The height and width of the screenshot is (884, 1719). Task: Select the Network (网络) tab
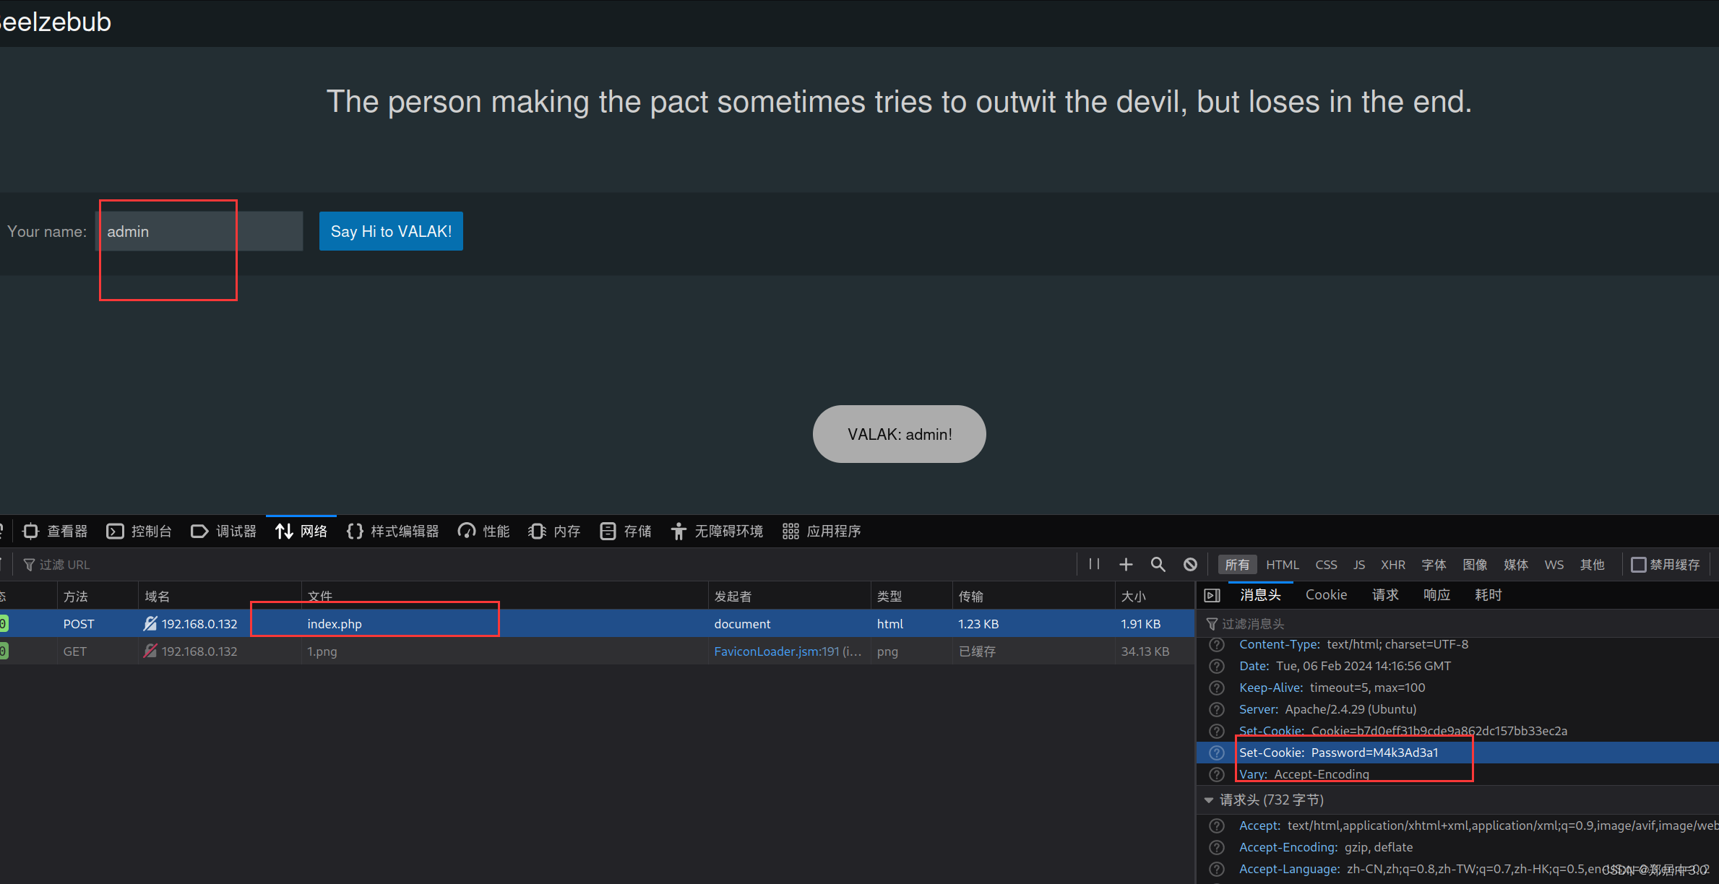(x=301, y=532)
